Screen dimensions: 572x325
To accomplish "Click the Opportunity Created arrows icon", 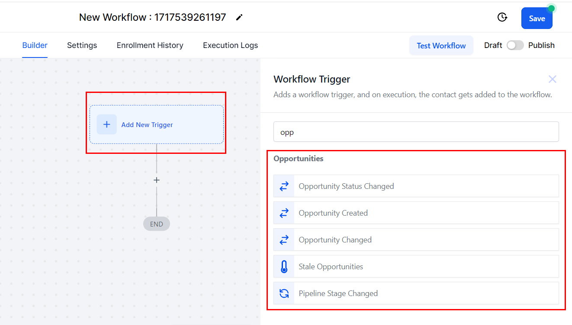I will click(284, 213).
